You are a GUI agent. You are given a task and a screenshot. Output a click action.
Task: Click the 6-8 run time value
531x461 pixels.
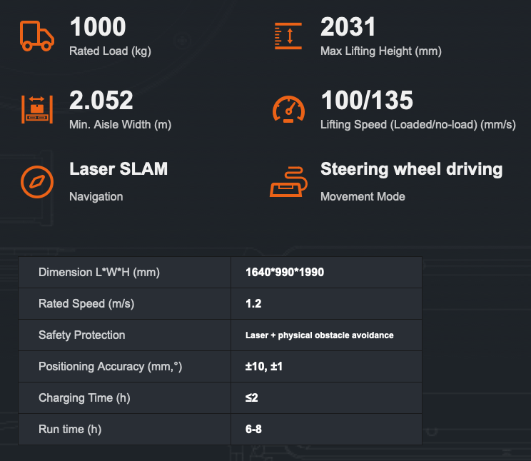point(253,429)
